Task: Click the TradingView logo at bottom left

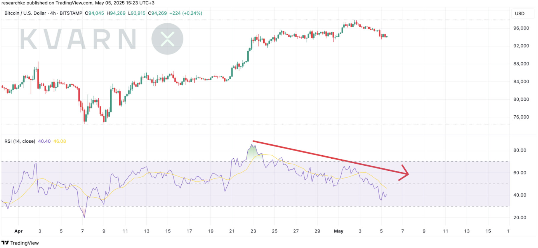Action: point(20,243)
